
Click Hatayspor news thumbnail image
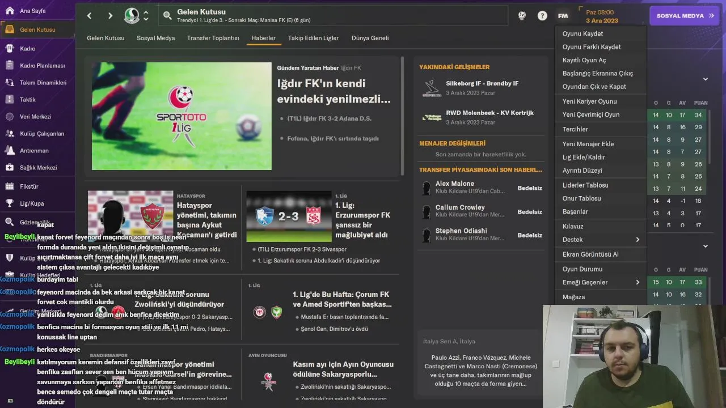pos(130,216)
